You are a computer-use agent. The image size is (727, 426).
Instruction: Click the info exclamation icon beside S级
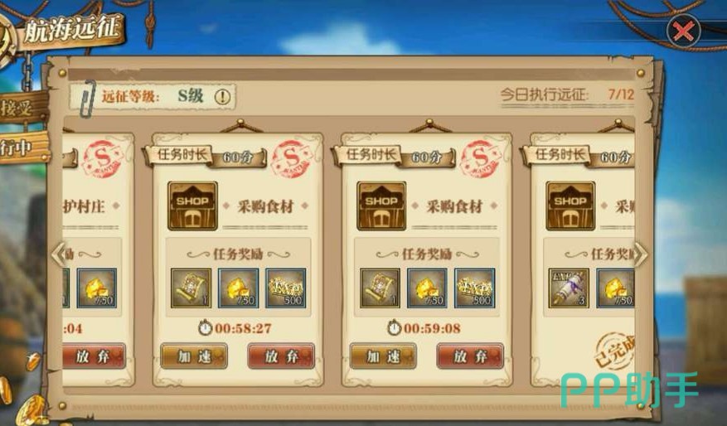click(222, 97)
